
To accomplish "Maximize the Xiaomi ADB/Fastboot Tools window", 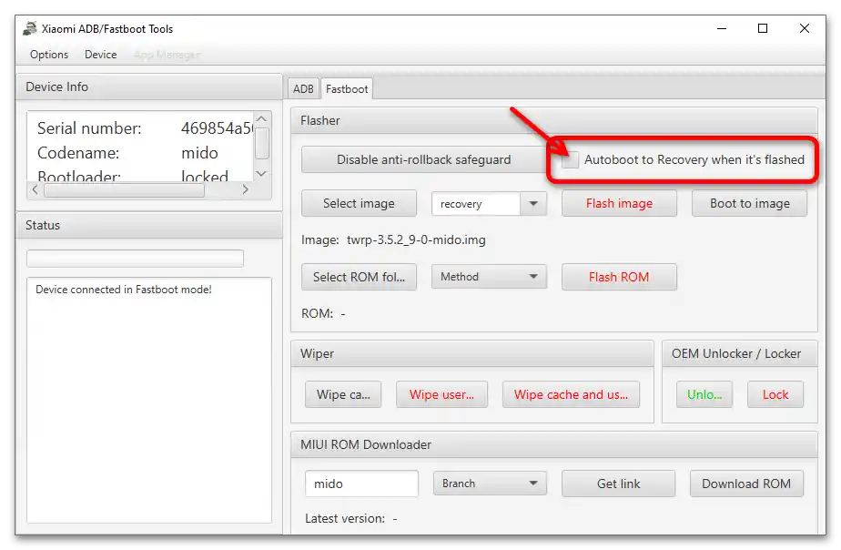I will 762,28.
